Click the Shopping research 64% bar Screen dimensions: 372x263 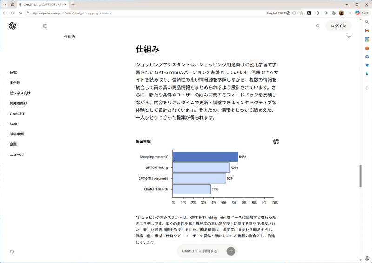[x=206, y=157]
